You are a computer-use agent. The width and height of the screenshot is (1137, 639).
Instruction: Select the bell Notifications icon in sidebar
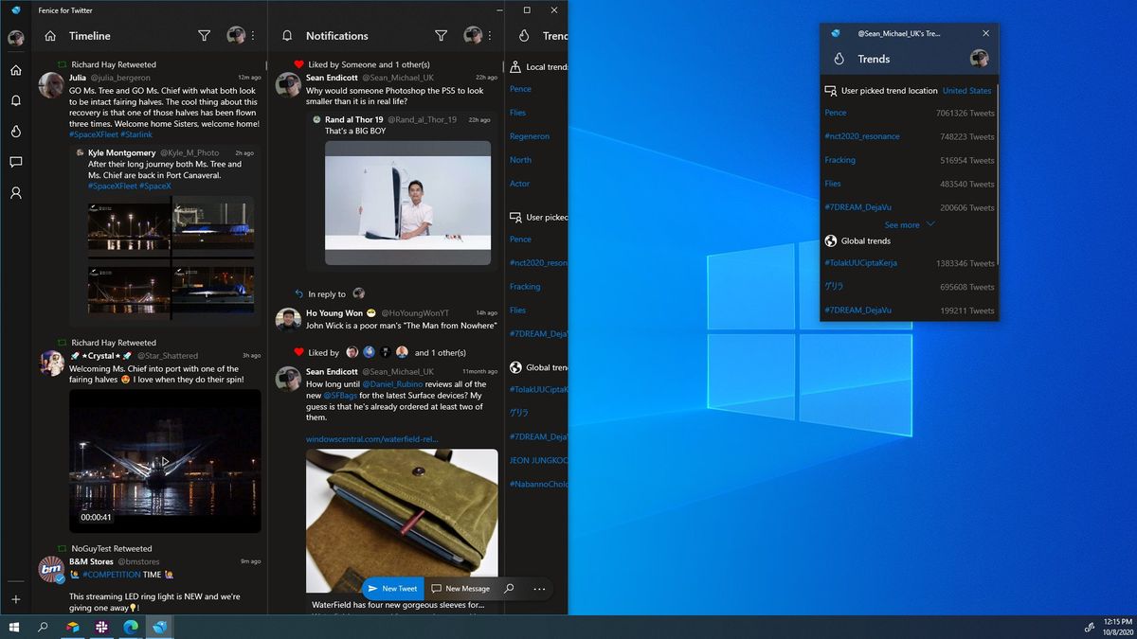[14, 100]
